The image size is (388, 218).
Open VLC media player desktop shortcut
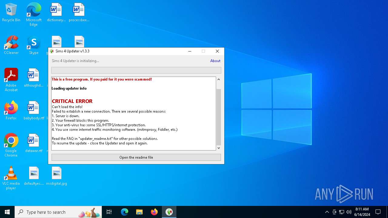(x=11, y=178)
